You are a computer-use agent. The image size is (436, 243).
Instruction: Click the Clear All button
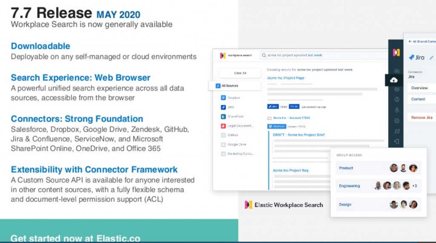pyautogui.click(x=240, y=73)
